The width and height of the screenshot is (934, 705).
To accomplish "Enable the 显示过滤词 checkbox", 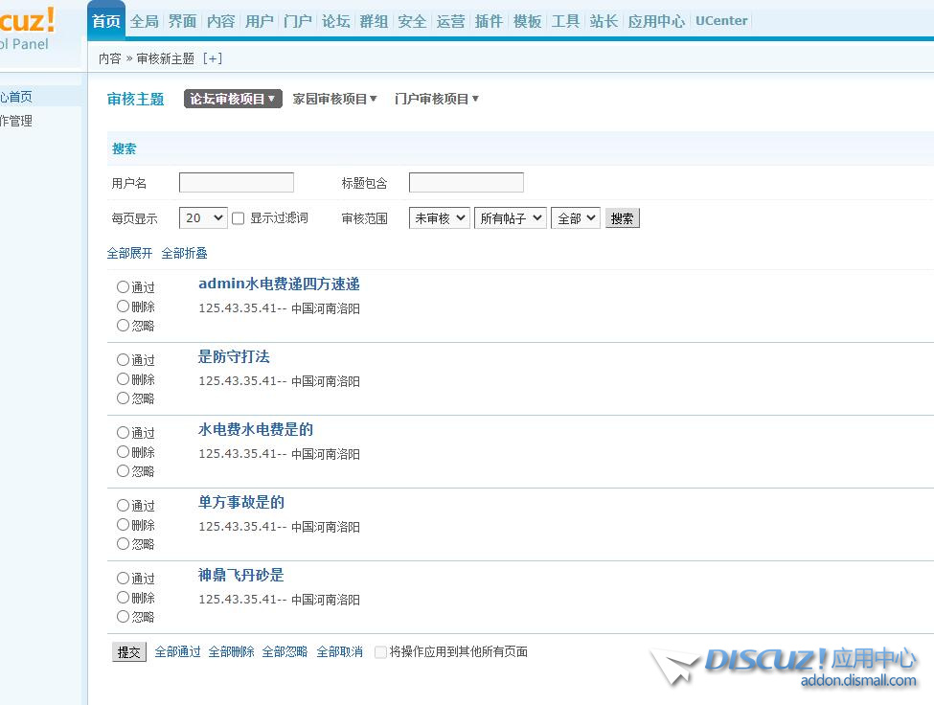I will [239, 218].
